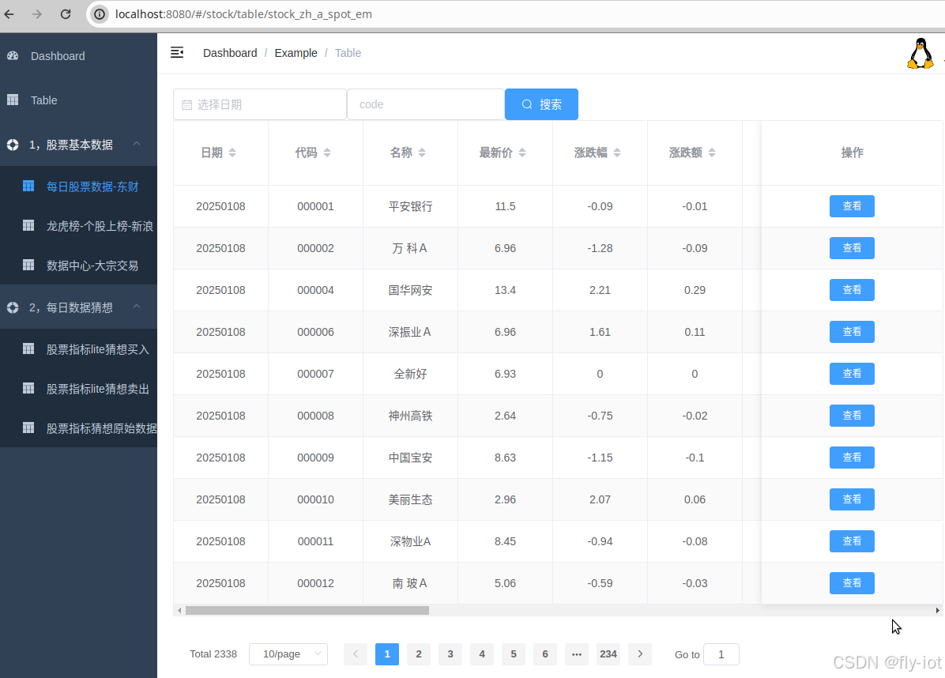Click 查看 for 中国宝安 row
This screenshot has width=945, height=678.
(x=852, y=458)
